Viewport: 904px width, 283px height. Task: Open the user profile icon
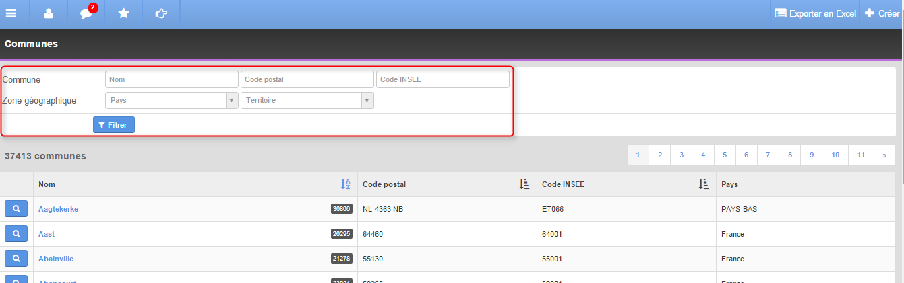49,13
